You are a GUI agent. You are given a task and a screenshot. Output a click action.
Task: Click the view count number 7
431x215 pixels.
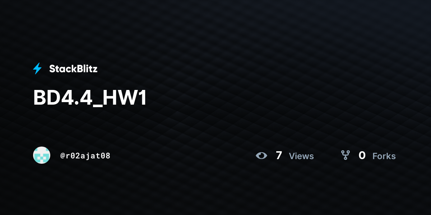pyautogui.click(x=279, y=156)
